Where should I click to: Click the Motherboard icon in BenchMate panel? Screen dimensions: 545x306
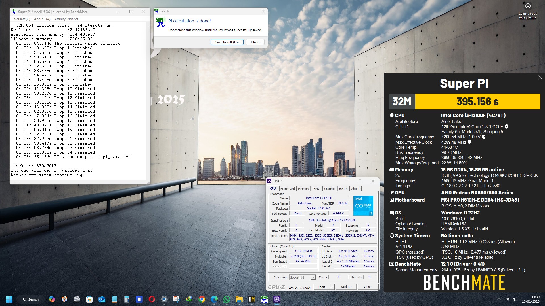tap(392, 200)
